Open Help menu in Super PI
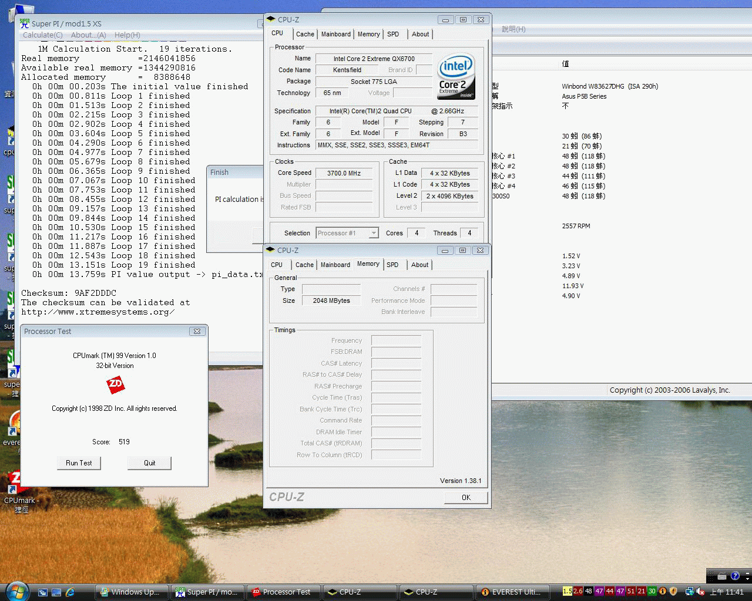 click(127, 35)
